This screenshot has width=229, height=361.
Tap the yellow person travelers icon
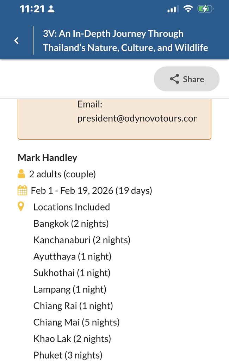(21, 174)
